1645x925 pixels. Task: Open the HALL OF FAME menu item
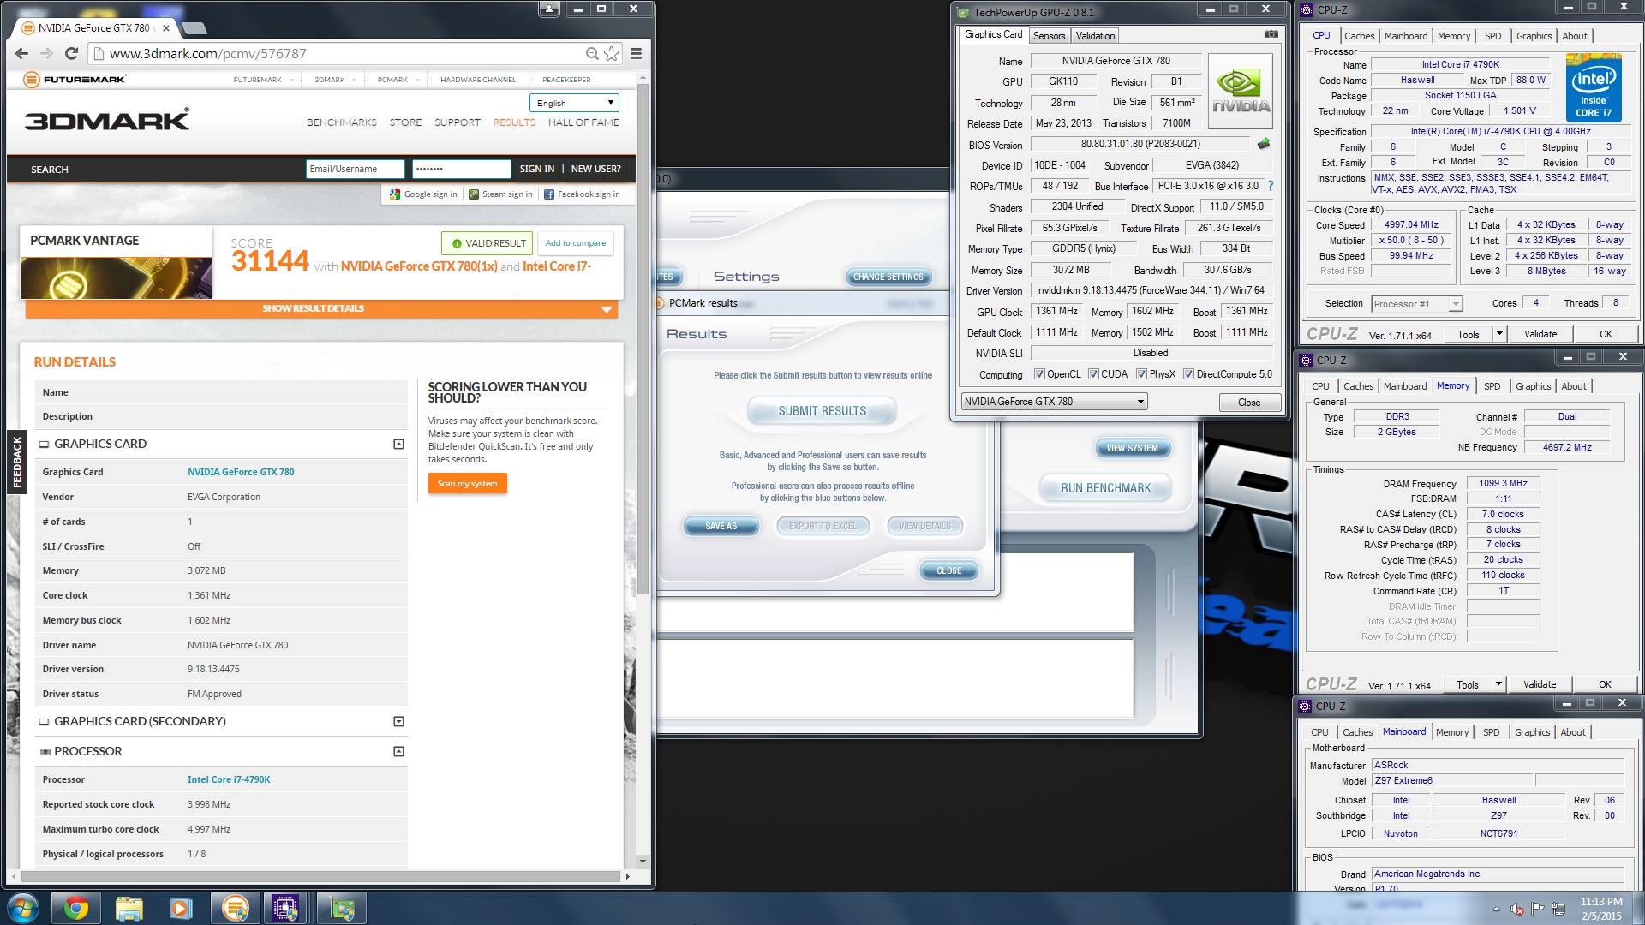coord(583,122)
